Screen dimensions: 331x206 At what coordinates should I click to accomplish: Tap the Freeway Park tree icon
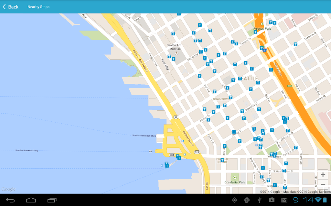click(262, 24)
